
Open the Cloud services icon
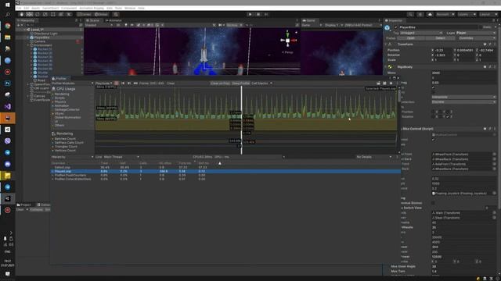point(430,14)
